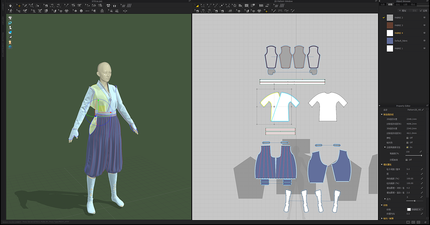Viewport: 430px width, 225px height.
Task: Select the iron tool in 2D toolbar
Action: (230, 11)
